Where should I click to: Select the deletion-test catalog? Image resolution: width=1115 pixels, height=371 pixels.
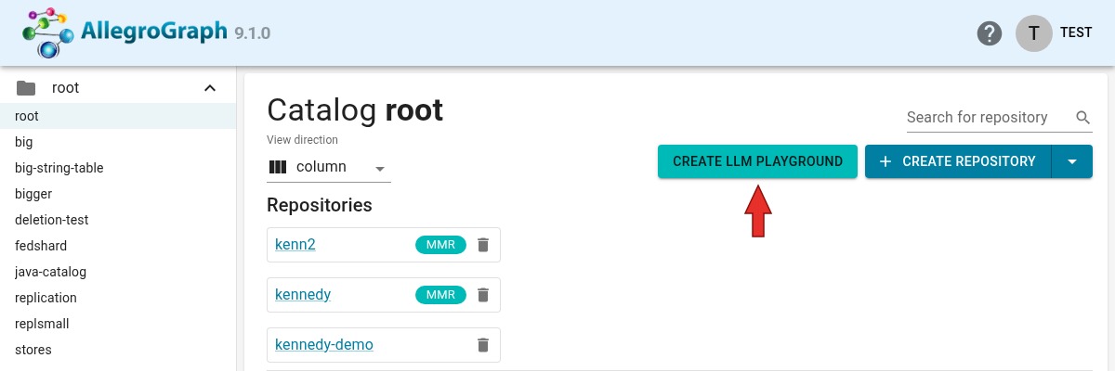[x=118, y=220]
